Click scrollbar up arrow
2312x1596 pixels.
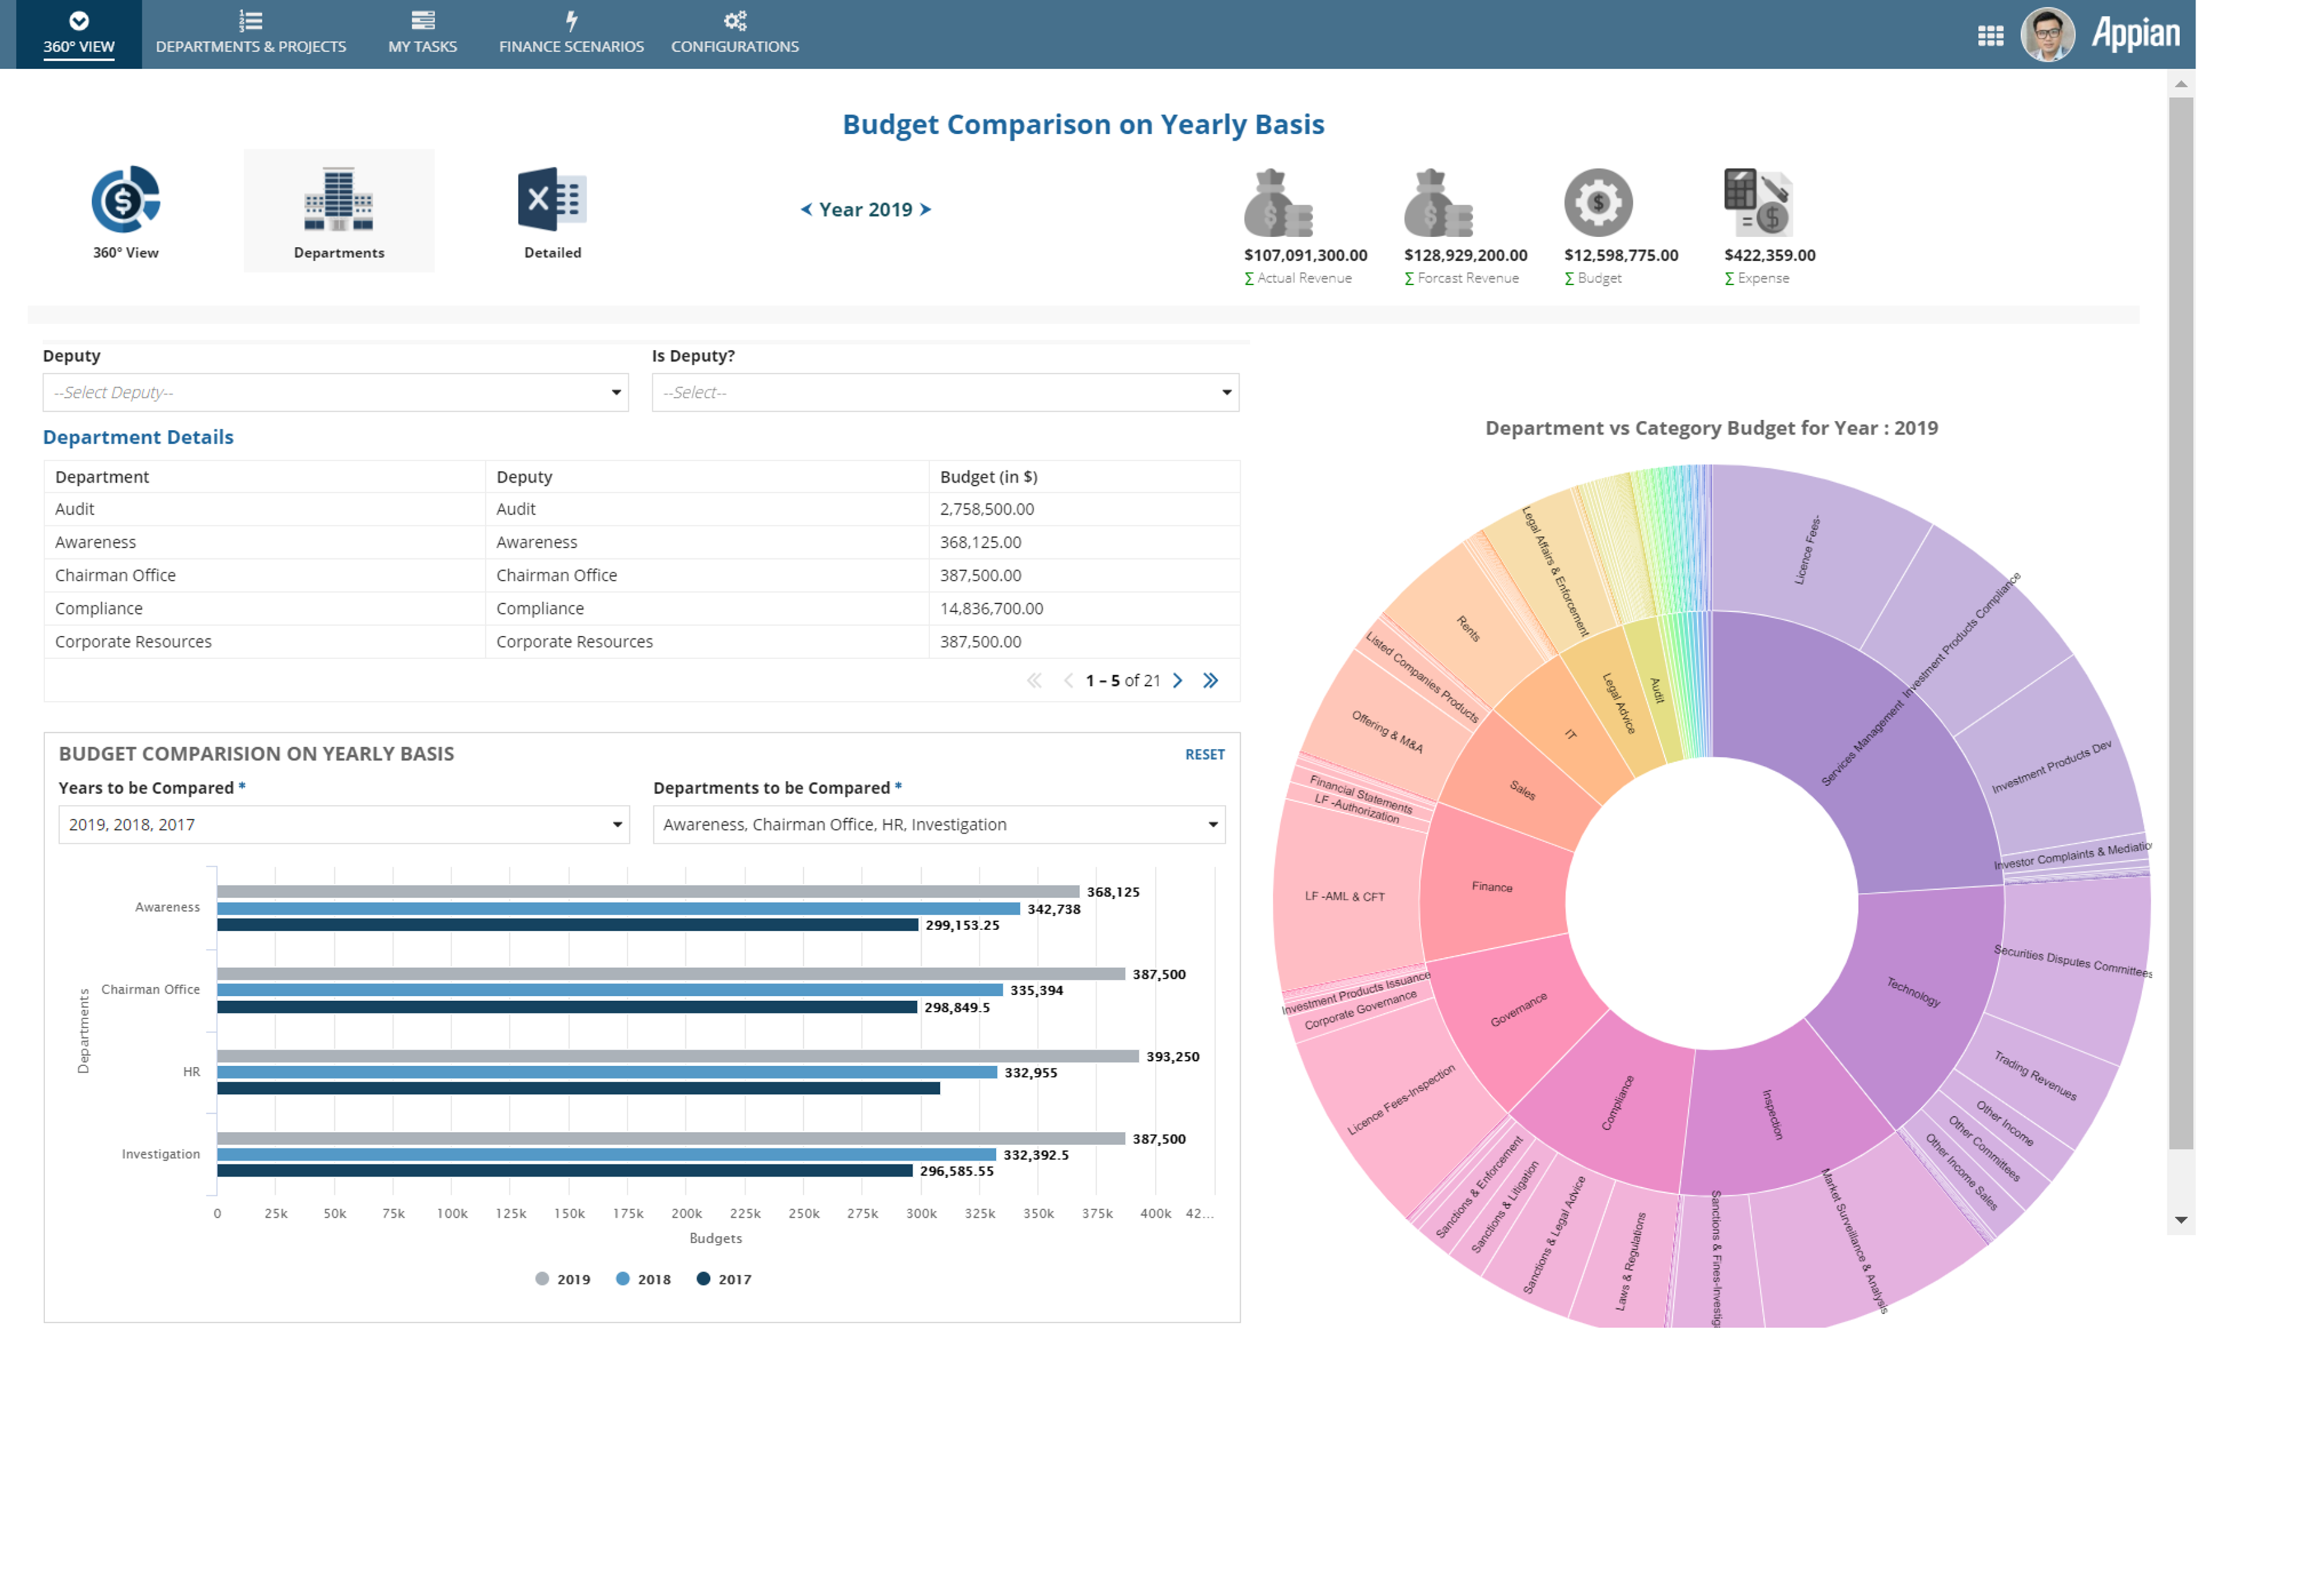point(2181,84)
